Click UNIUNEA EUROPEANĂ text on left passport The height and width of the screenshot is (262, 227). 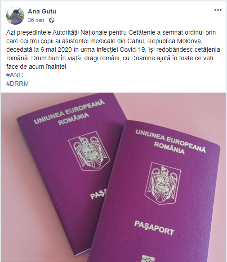69,111
